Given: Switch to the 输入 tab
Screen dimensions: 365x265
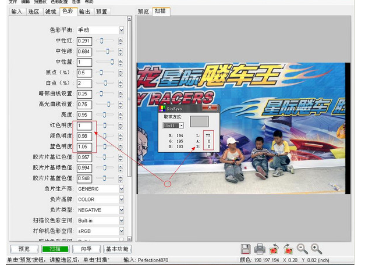Looking at the screenshot, I should (17, 12).
